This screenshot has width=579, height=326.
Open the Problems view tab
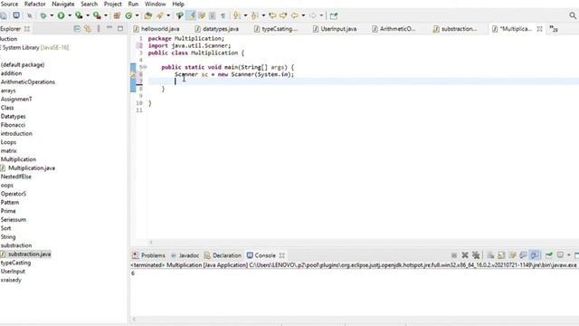pos(148,255)
